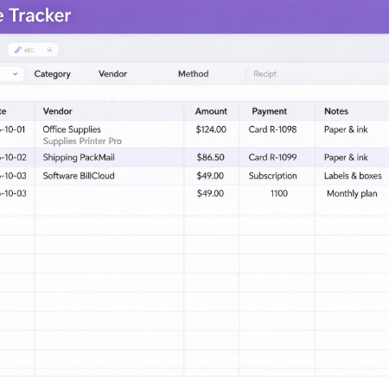The height and width of the screenshot is (377, 389).
Task: Click the magnifier icon in search box
Action: click(49, 50)
